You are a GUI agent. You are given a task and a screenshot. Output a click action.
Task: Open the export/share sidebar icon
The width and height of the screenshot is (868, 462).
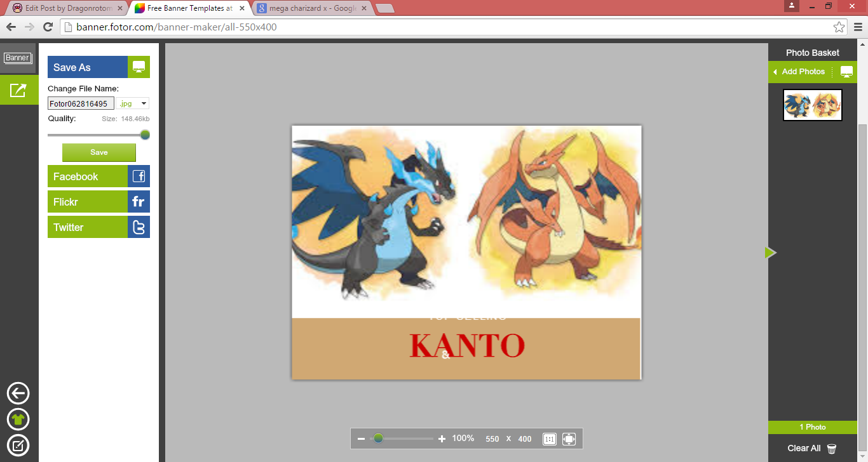18,90
